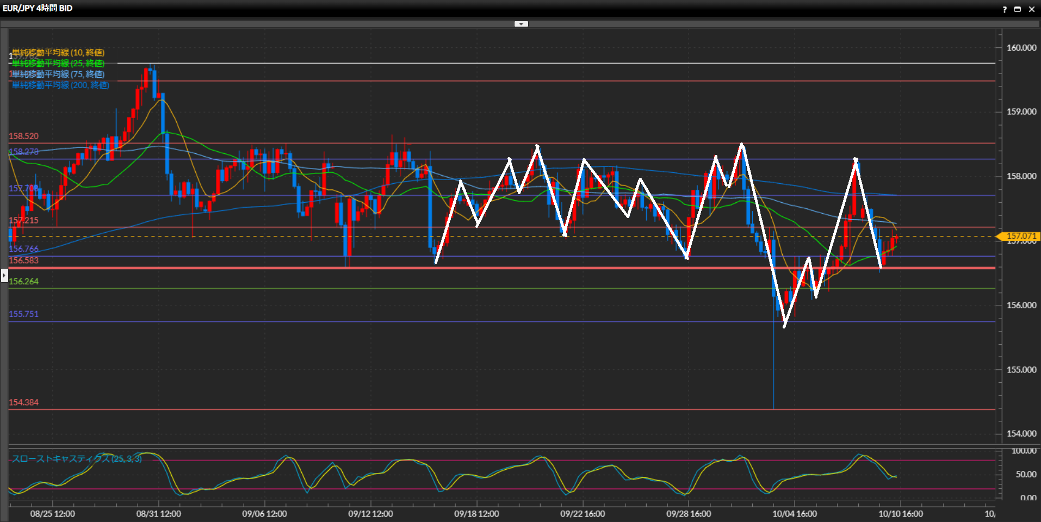Maximize the EUR/JPY chart window

tap(1018, 9)
